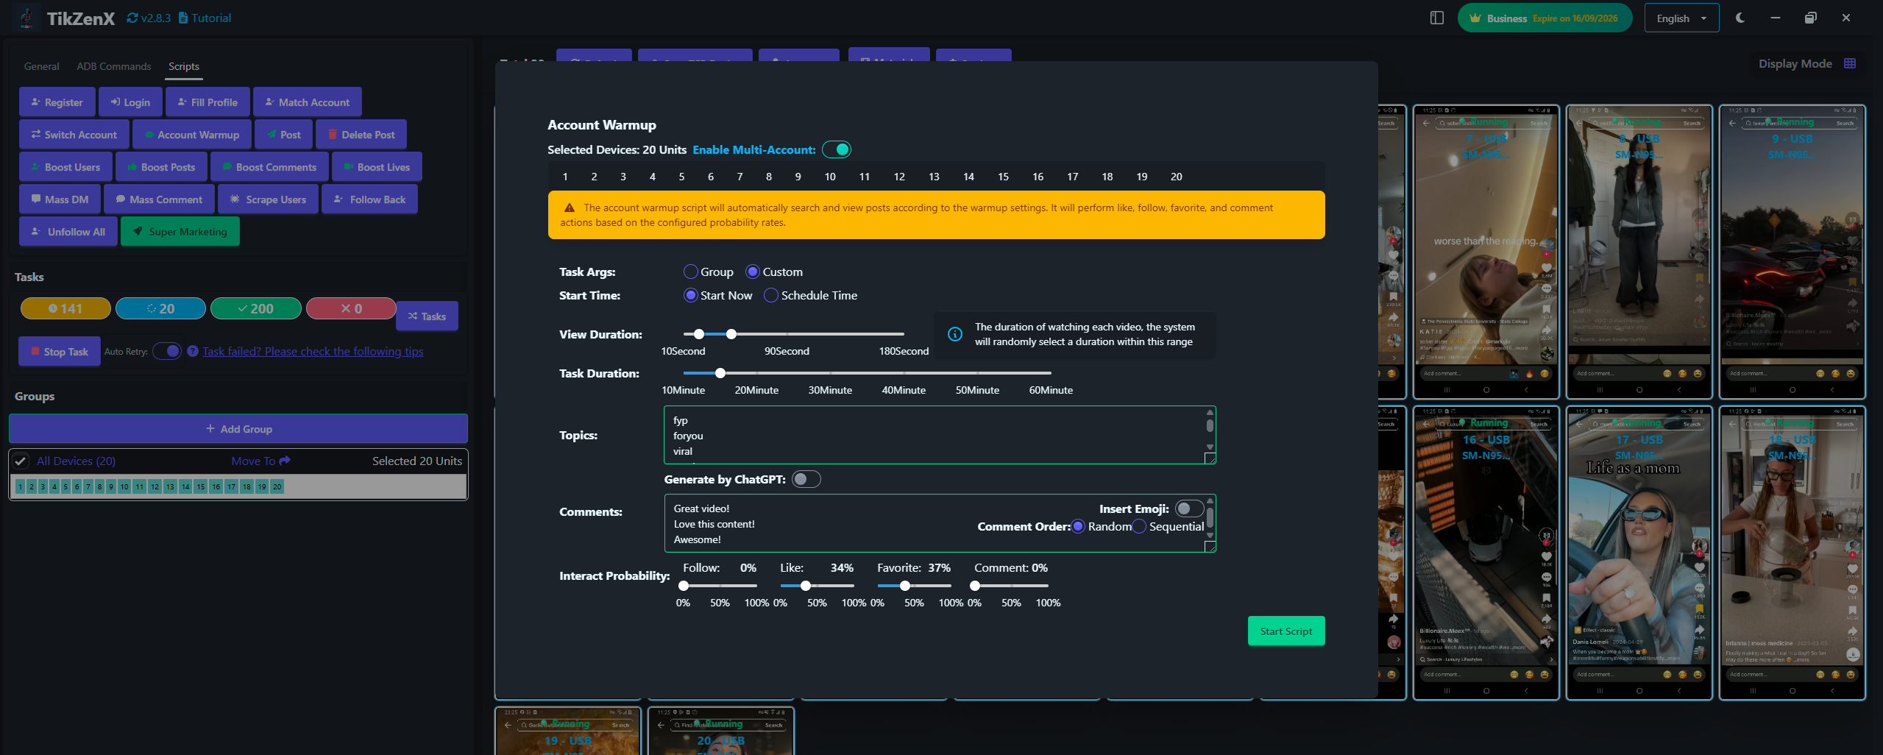Open the Account Warmup script

[191, 134]
